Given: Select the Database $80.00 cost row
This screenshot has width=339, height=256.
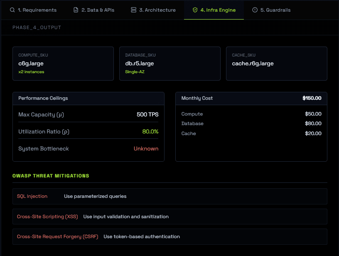Looking at the screenshot, I should pyautogui.click(x=251, y=123).
